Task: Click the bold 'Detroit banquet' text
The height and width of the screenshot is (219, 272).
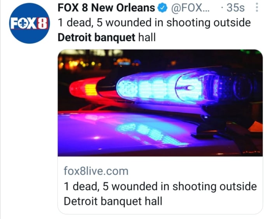Action: tap(96, 38)
